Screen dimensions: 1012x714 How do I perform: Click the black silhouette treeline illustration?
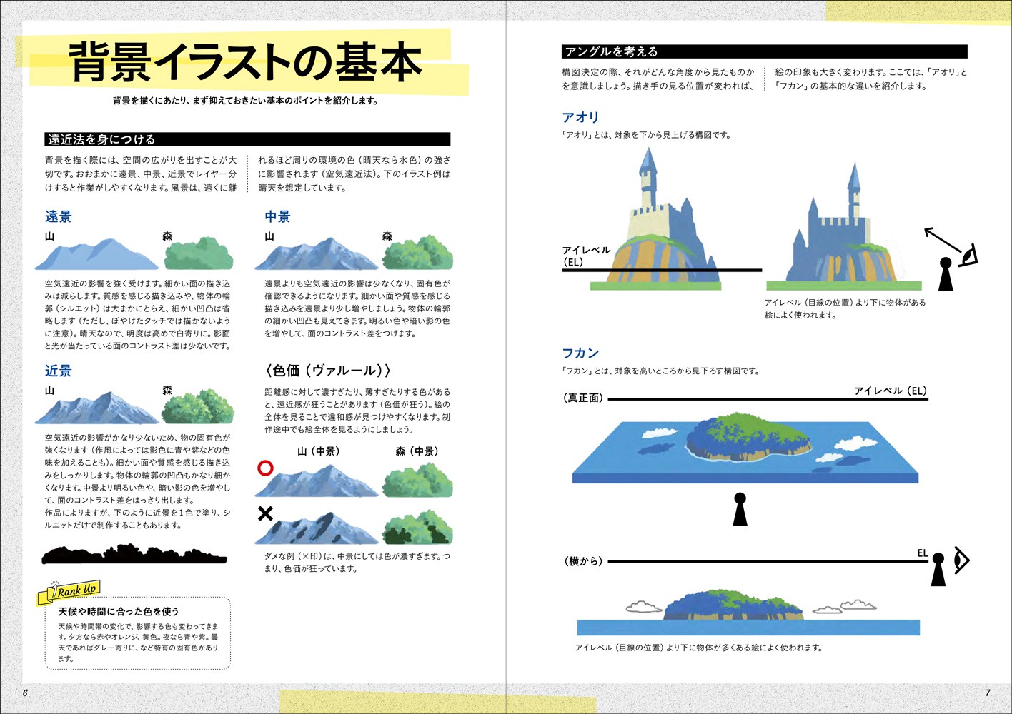[134, 555]
